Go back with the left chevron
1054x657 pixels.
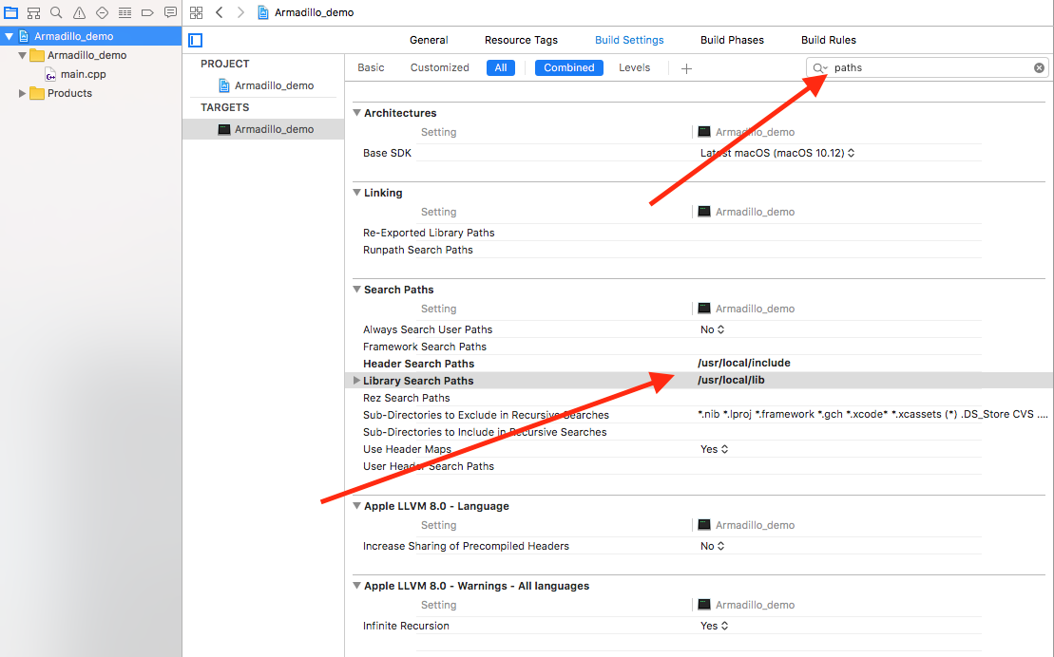220,12
